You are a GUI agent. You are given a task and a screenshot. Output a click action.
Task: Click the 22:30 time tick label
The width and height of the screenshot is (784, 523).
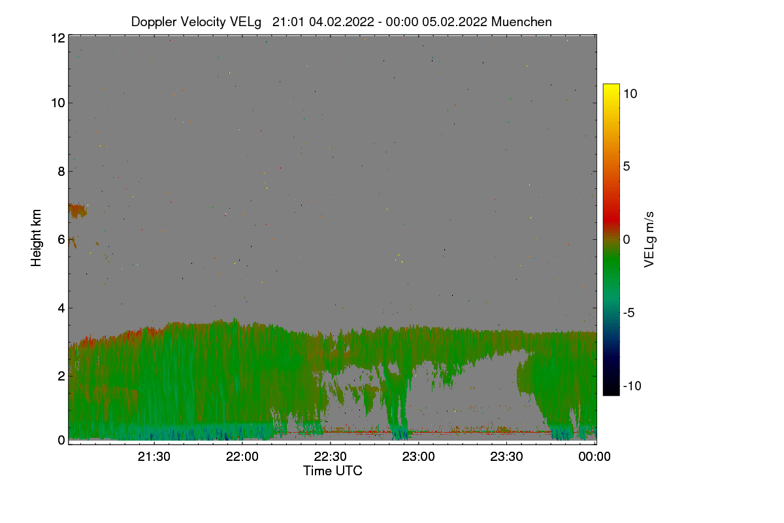331,457
